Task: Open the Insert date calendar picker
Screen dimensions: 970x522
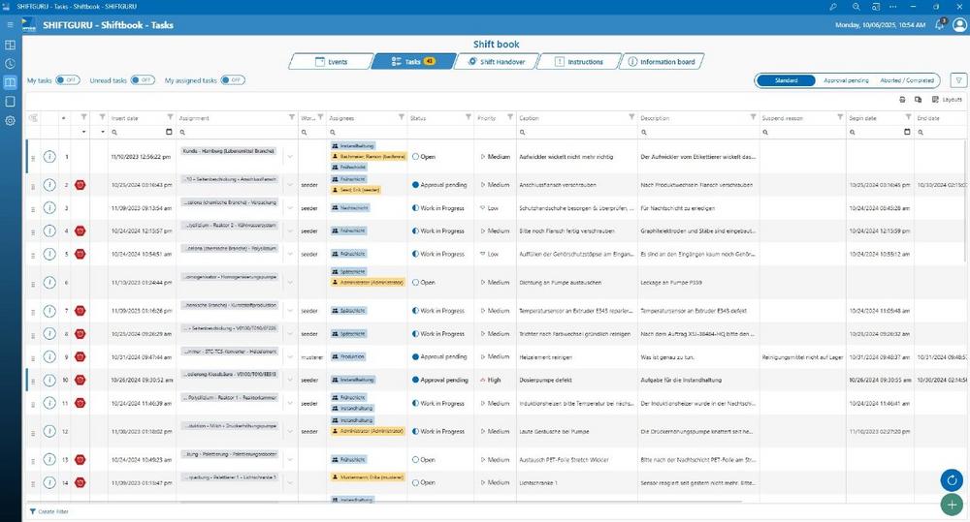Action: pos(170,132)
